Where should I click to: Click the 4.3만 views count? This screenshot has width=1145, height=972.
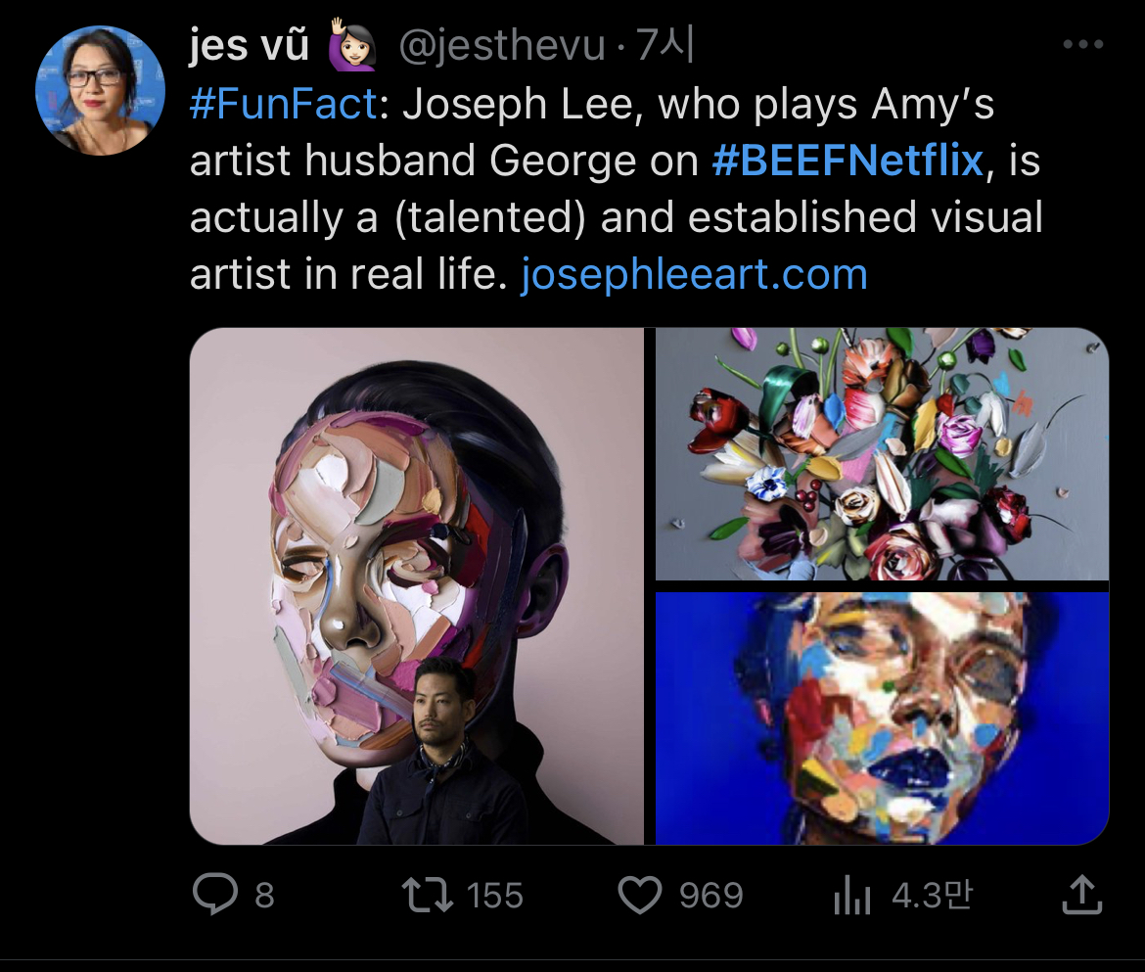tap(932, 895)
